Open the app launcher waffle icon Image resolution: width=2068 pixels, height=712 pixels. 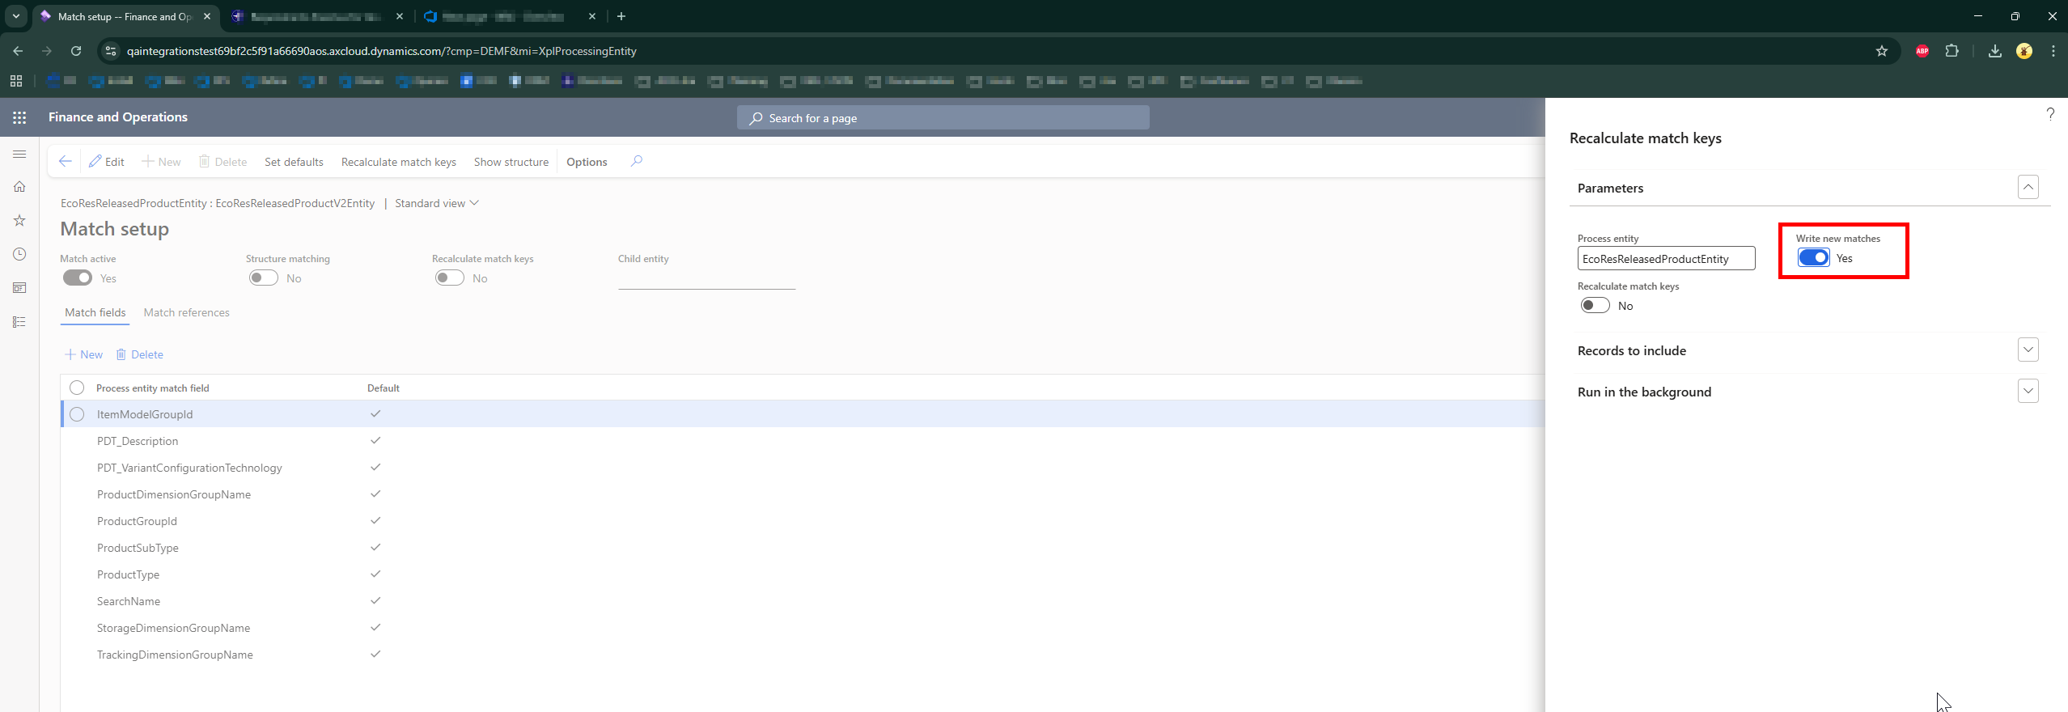19,117
